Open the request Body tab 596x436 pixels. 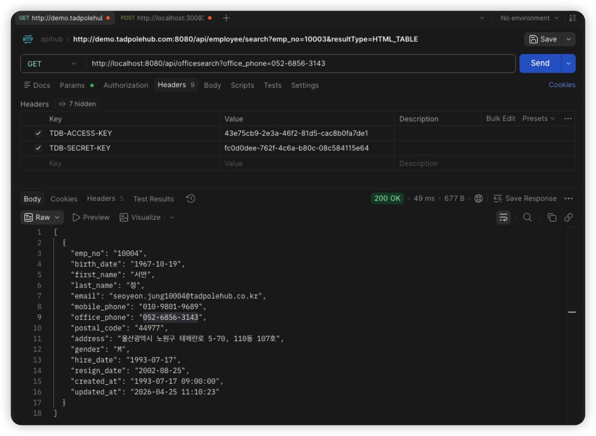pos(212,85)
